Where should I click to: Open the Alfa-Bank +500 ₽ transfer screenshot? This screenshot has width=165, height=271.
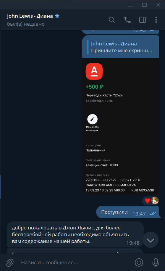[x=120, y=126]
